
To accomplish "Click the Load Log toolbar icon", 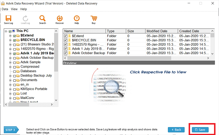I will coord(25,18).
